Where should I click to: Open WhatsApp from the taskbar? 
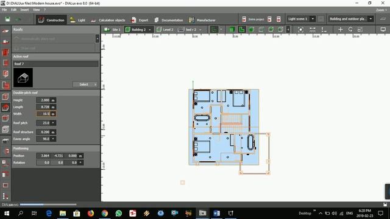[119, 214]
